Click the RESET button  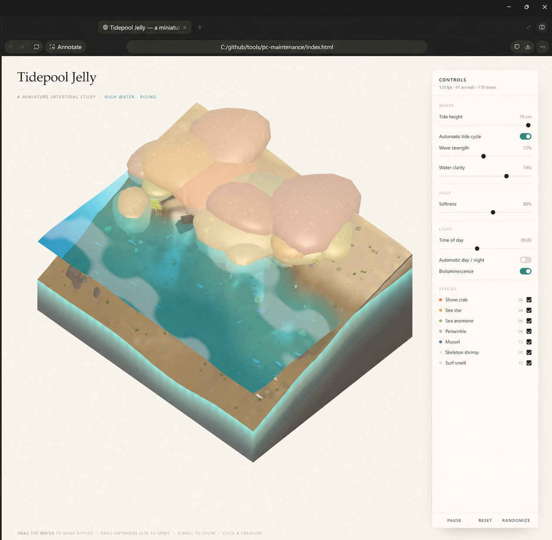485,520
